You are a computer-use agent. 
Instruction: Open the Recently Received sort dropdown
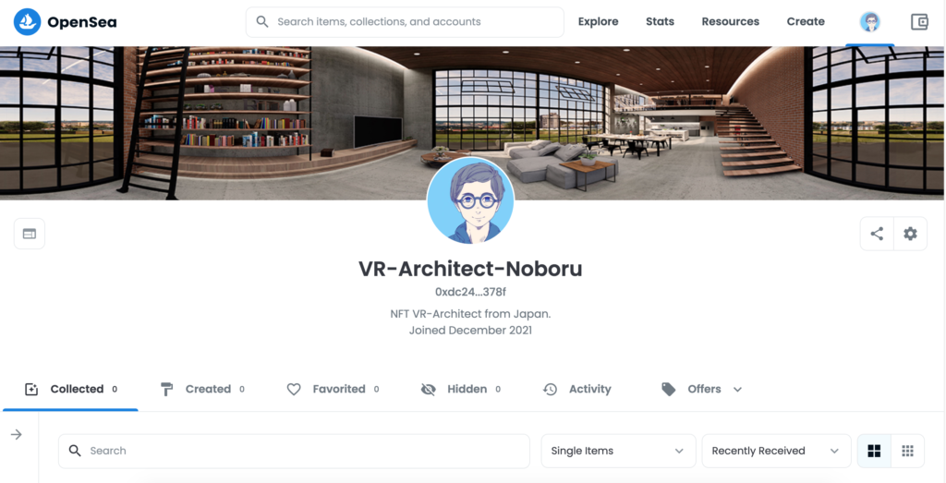(776, 451)
